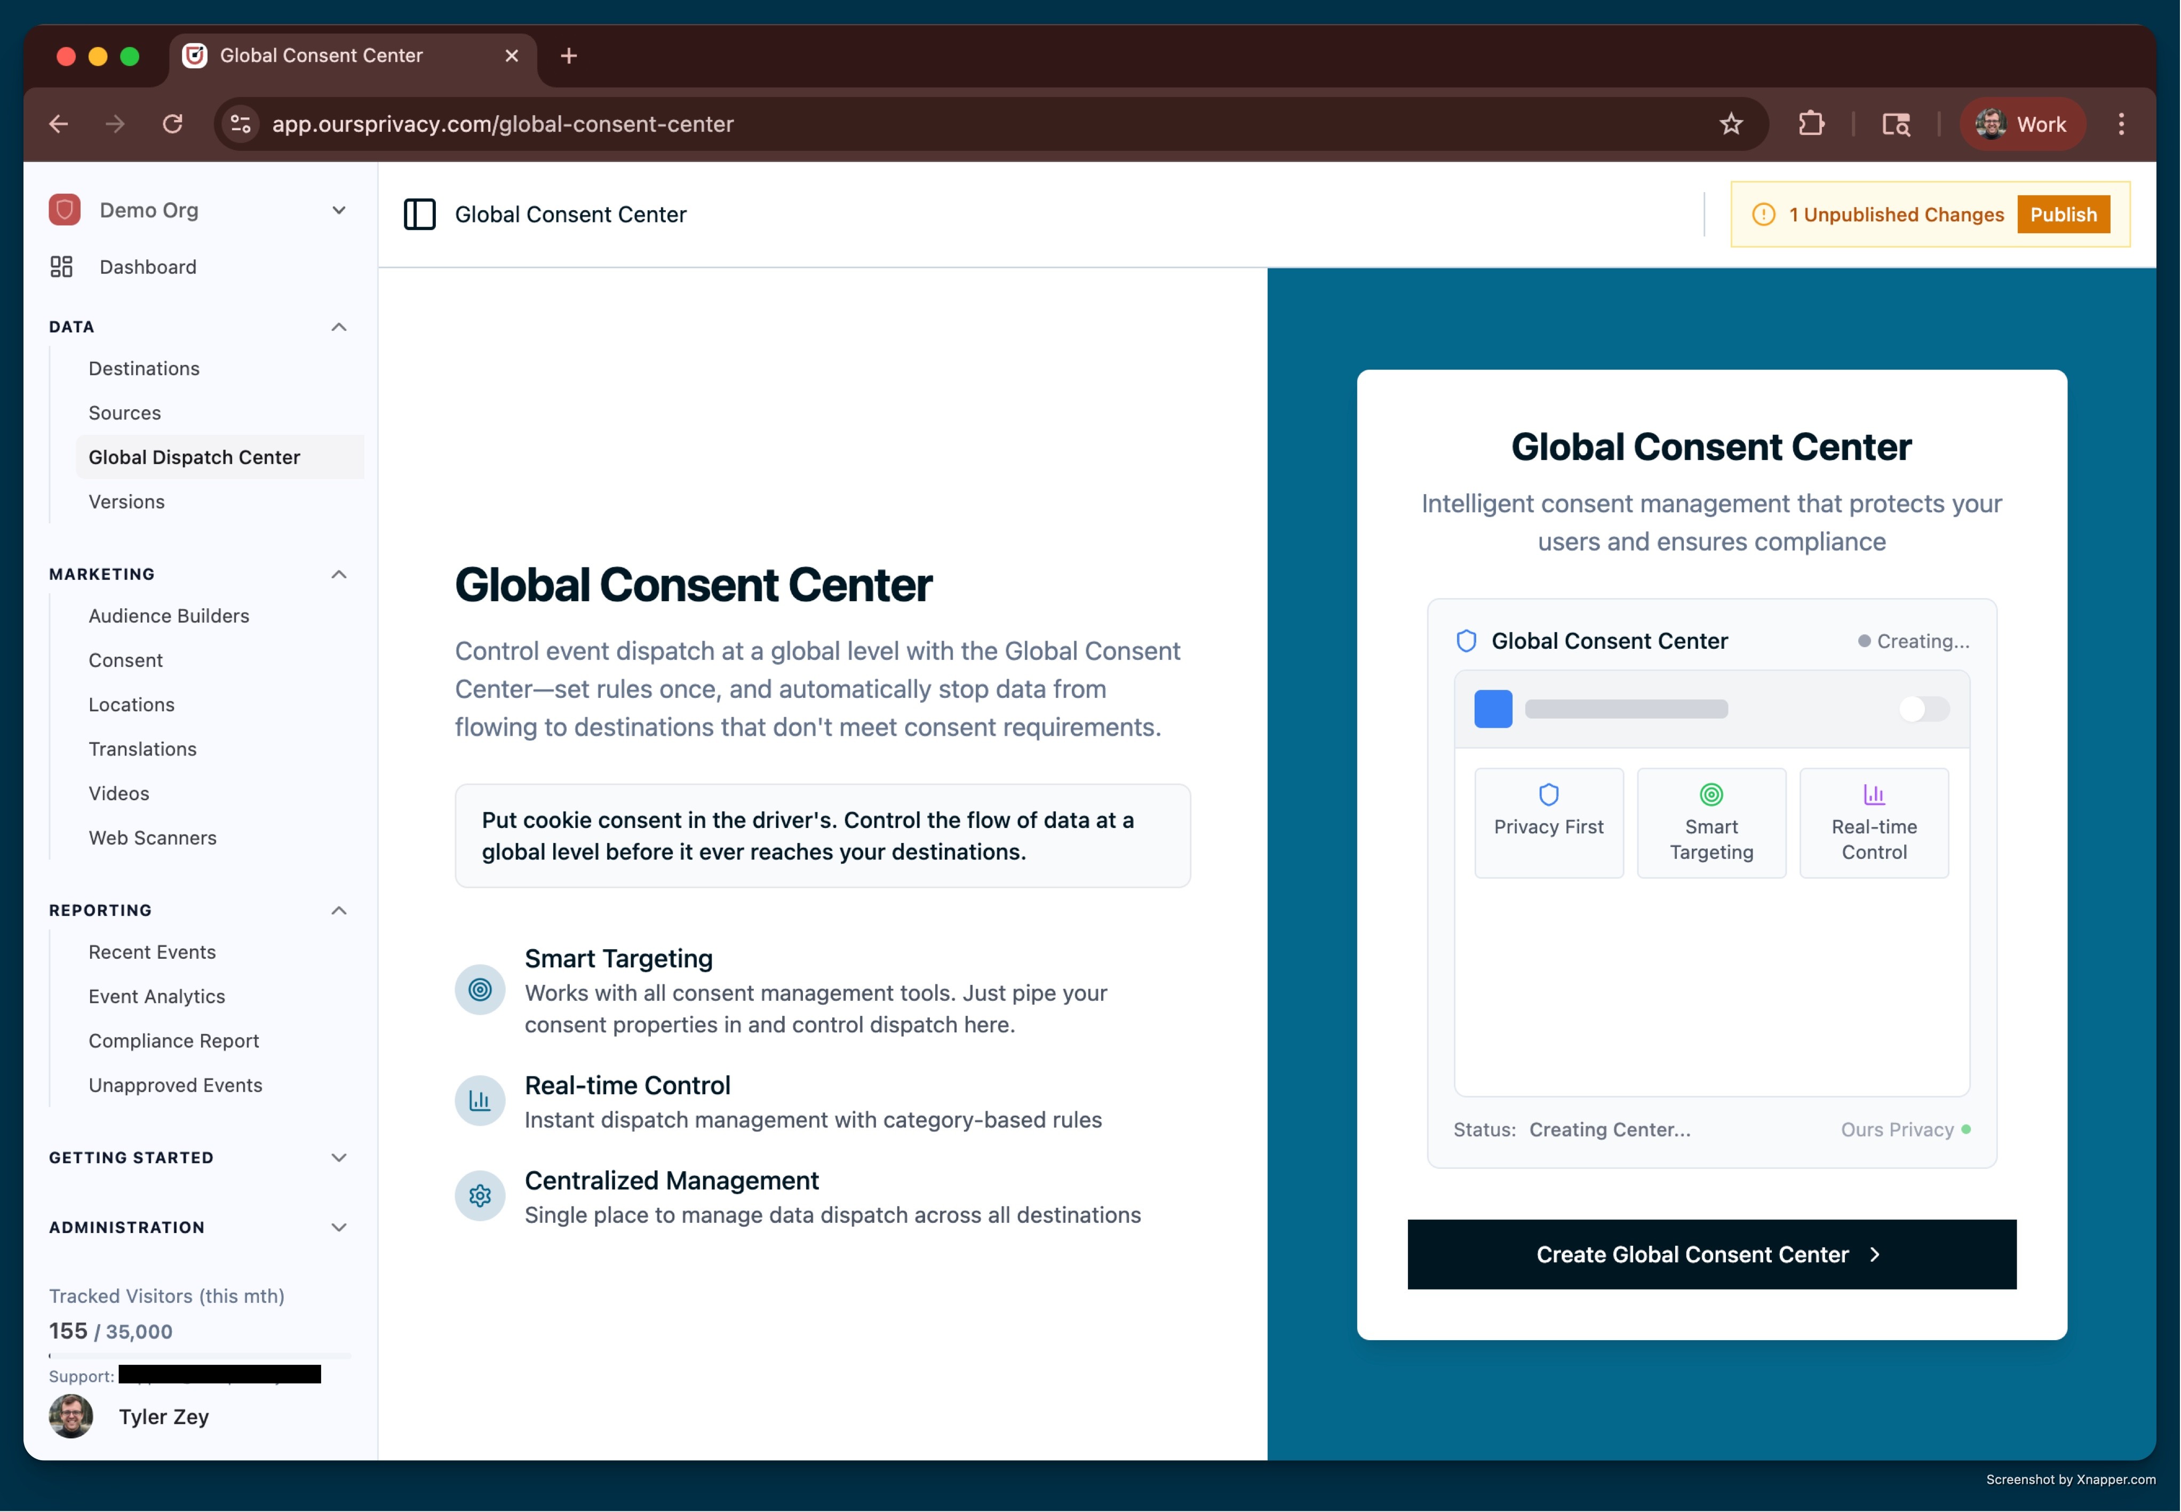
Task: Collapse the DATA section
Action: pyautogui.click(x=338, y=327)
